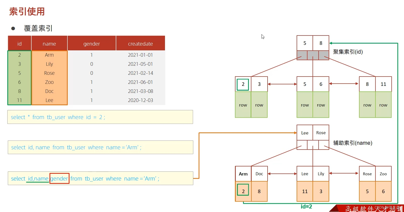Image resolution: width=404 pixels, height=212 pixels.
Task: Select the createdate column header
Action: click(x=140, y=44)
